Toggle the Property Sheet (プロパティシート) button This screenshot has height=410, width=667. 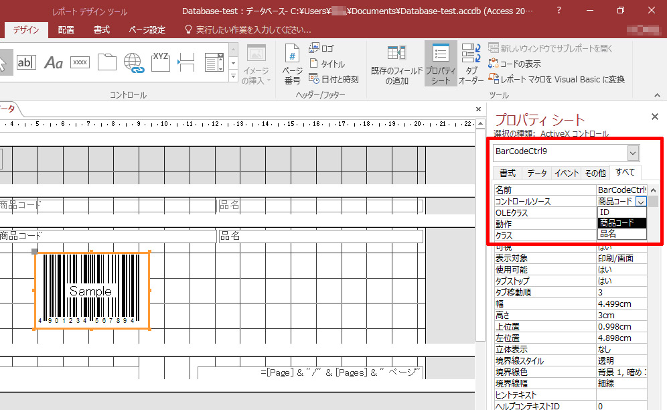click(x=441, y=64)
